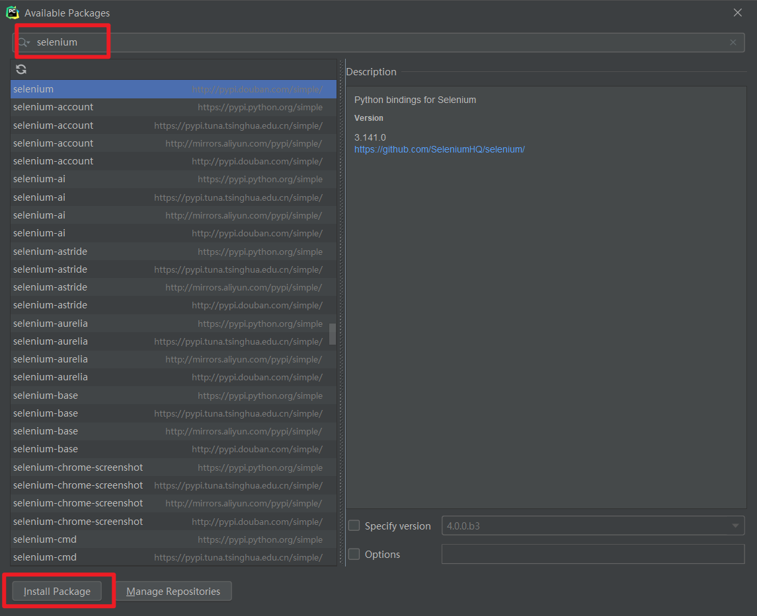Click the package list scrollbar thumb
The image size is (757, 616).
pos(332,333)
